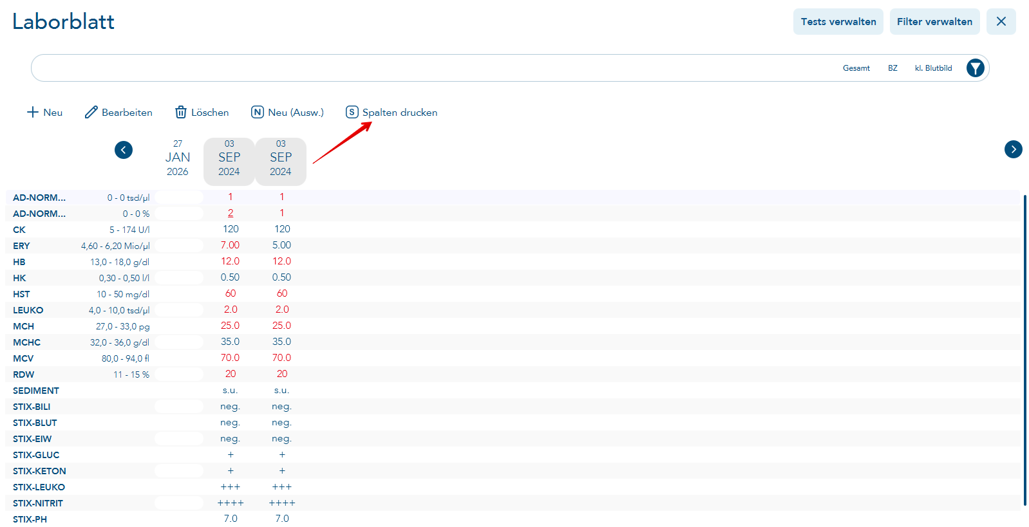1029x527 pixels.
Task: Select the 27 JAN 2026 column header
Action: 178,158
